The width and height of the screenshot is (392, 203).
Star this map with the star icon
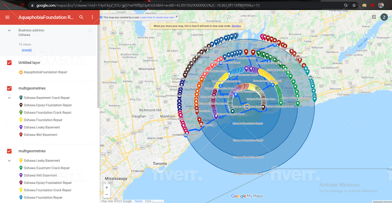coord(90,31)
